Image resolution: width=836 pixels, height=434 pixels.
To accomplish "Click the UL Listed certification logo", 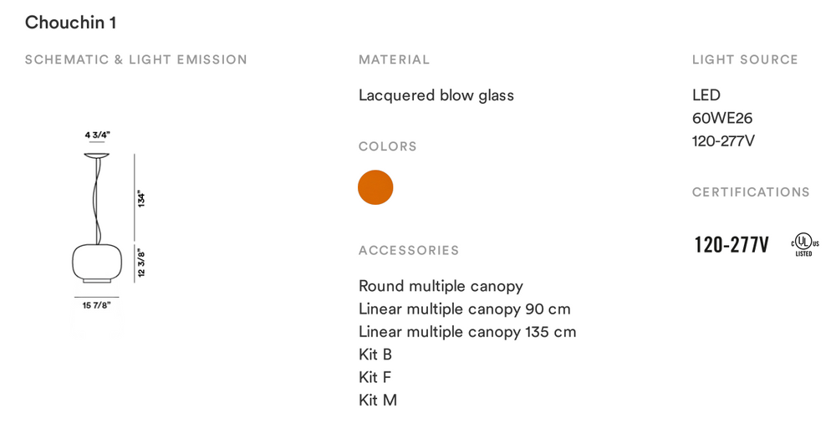I will [x=804, y=244].
